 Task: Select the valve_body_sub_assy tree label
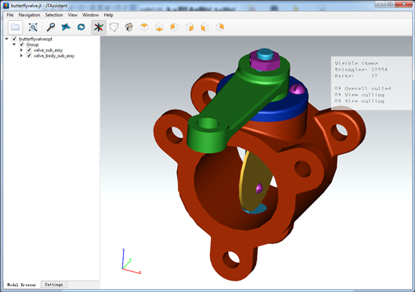tap(54, 56)
